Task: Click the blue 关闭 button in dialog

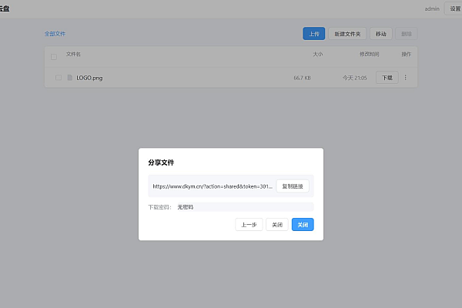Action: pyautogui.click(x=303, y=225)
